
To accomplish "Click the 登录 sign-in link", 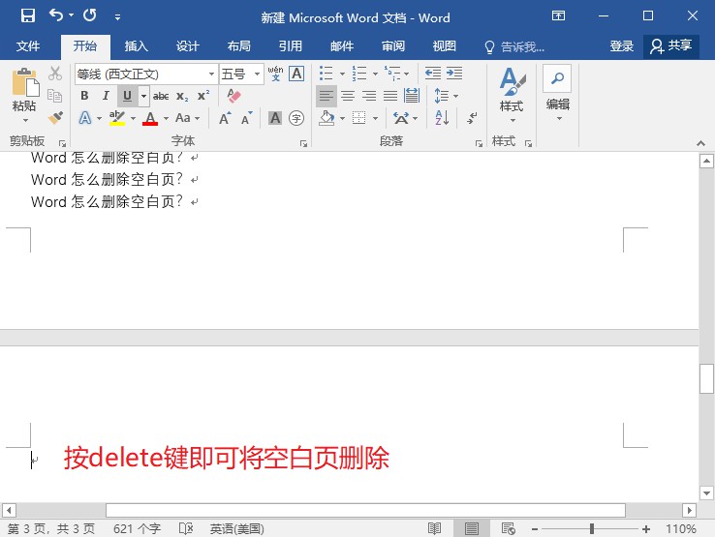I will coord(622,46).
